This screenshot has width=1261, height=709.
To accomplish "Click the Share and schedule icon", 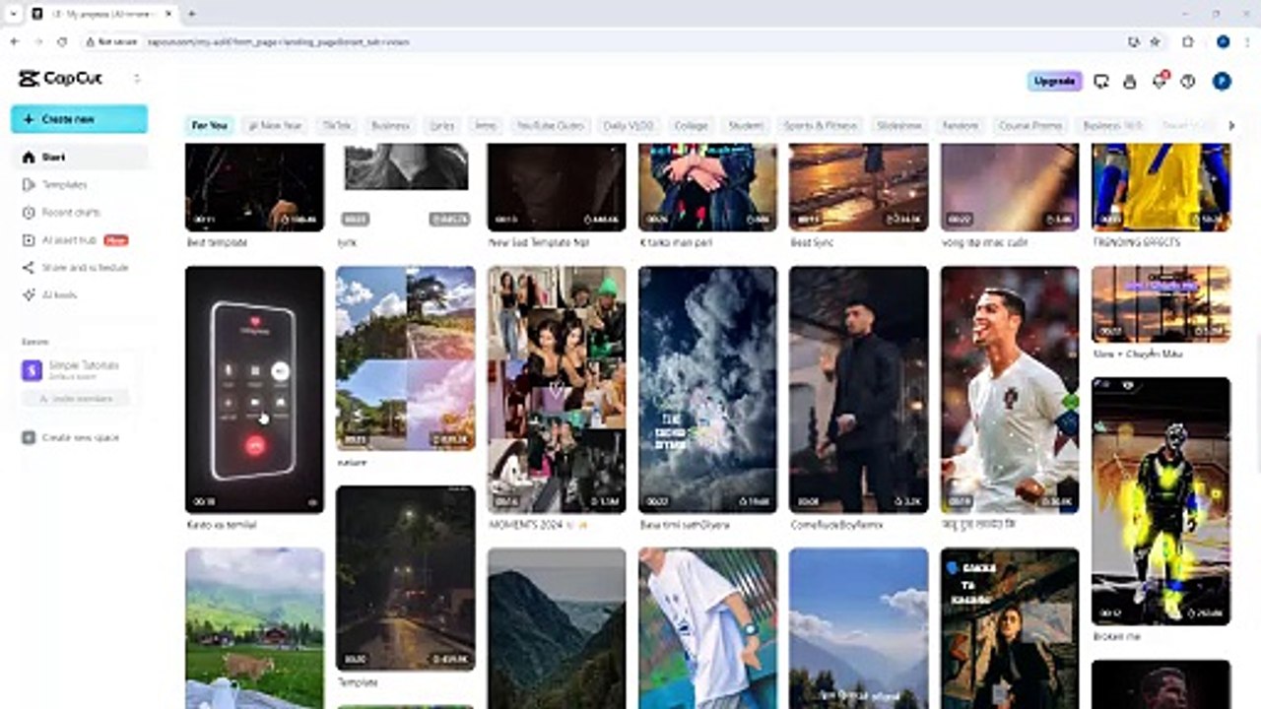I will (29, 267).
